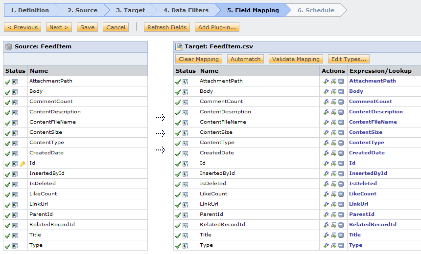The width and height of the screenshot is (421, 254).
Task: Open Edit Types dialog
Action: click(x=349, y=59)
